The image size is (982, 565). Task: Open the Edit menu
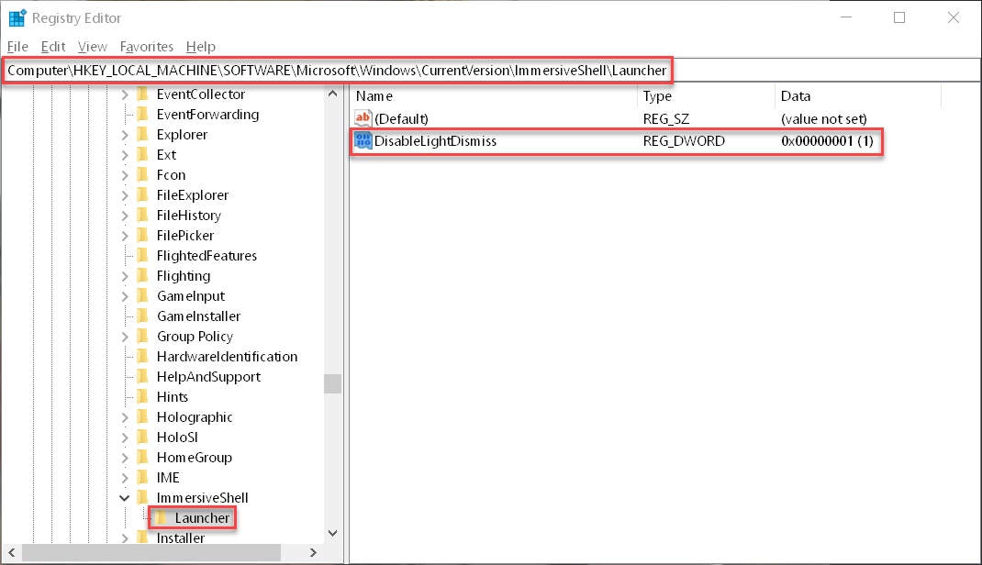(53, 47)
